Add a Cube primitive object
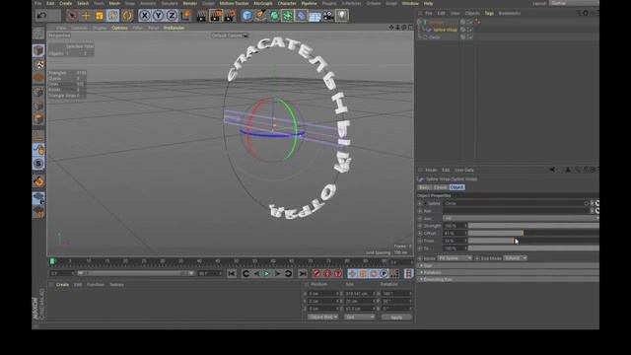Screen dimensions: 631x355 click(x=247, y=16)
